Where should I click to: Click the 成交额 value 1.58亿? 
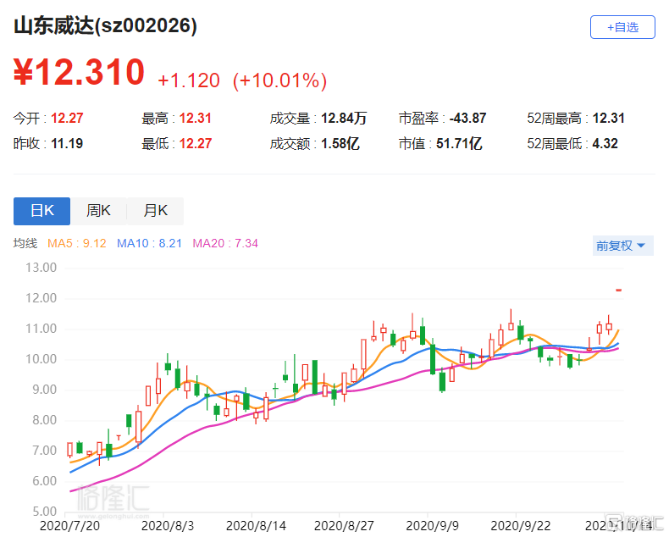340,144
